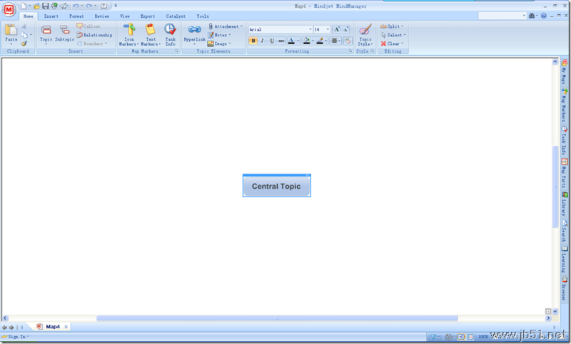Close the Map4 document tab
This screenshot has width=571, height=344.
click(x=66, y=327)
